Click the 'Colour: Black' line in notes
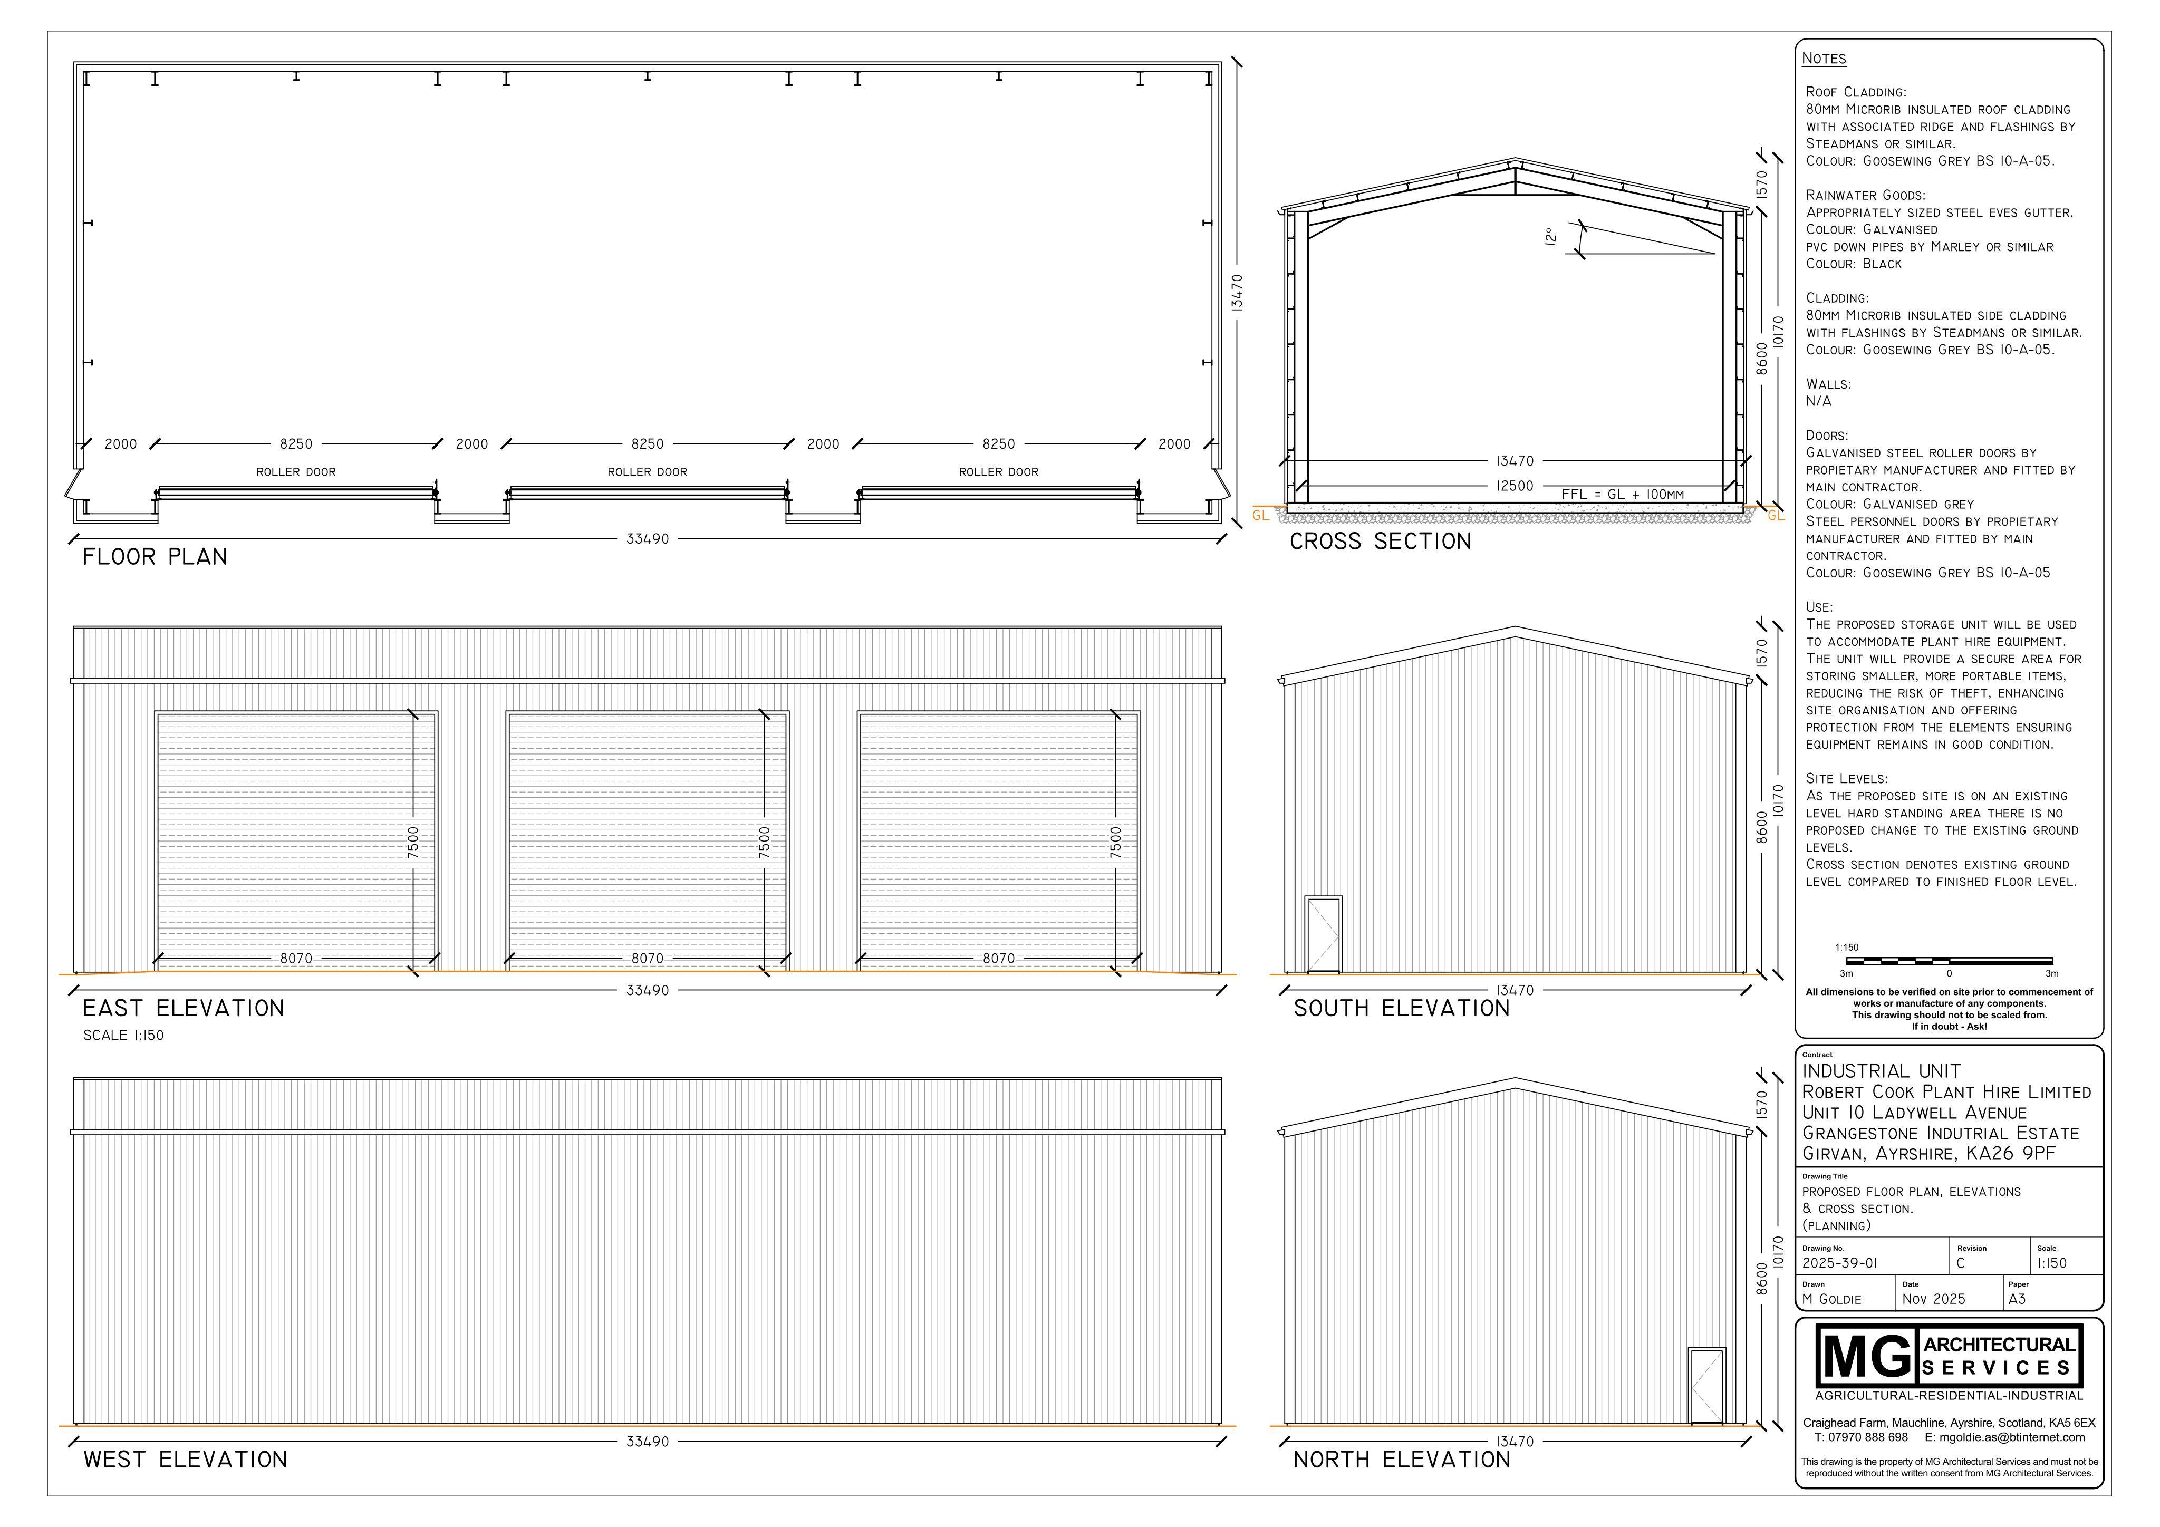The height and width of the screenshot is (1527, 2160). tap(1853, 264)
